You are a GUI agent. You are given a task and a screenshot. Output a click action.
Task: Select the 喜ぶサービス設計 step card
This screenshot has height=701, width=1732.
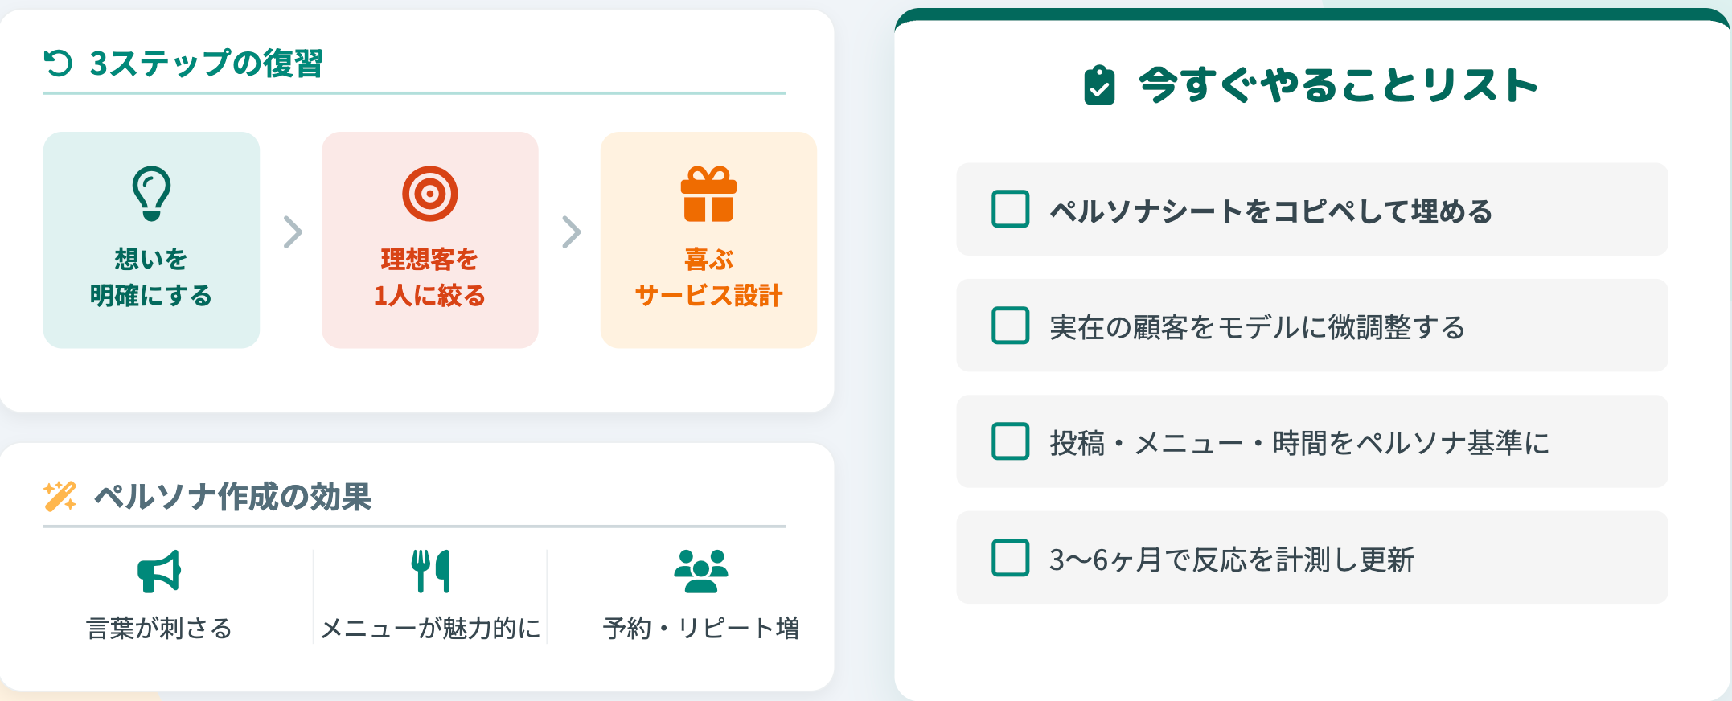(708, 240)
